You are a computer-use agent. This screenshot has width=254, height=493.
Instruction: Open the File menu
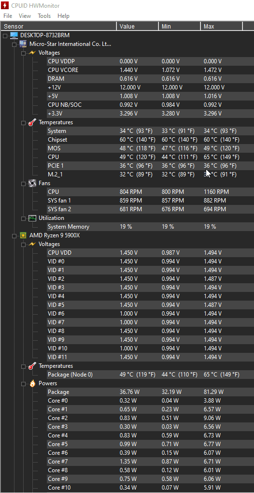pos(8,16)
